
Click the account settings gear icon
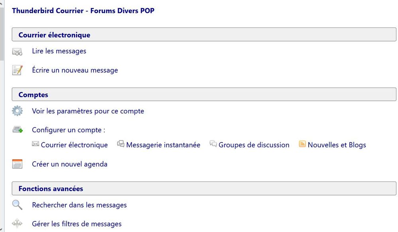coord(17,111)
